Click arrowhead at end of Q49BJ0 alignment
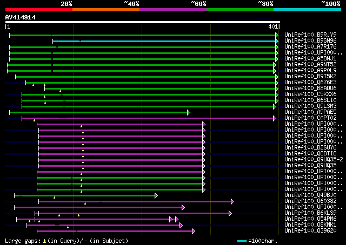The image size is (346, 245). [x=156, y=195]
